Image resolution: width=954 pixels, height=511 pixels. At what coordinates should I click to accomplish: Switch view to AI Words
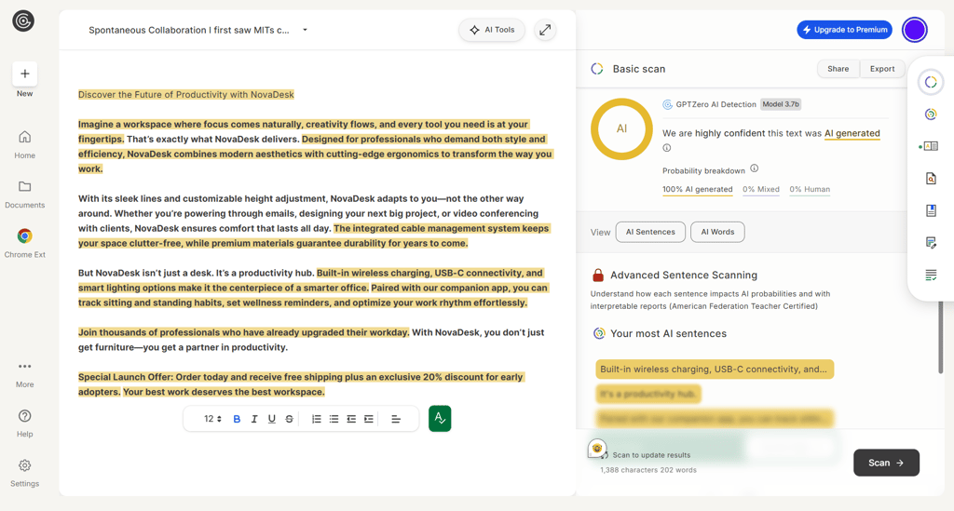[x=717, y=232]
